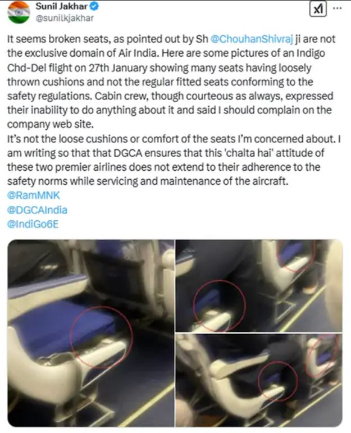Open the @RamMNK mention
This screenshot has height=433, width=351.
(x=34, y=195)
